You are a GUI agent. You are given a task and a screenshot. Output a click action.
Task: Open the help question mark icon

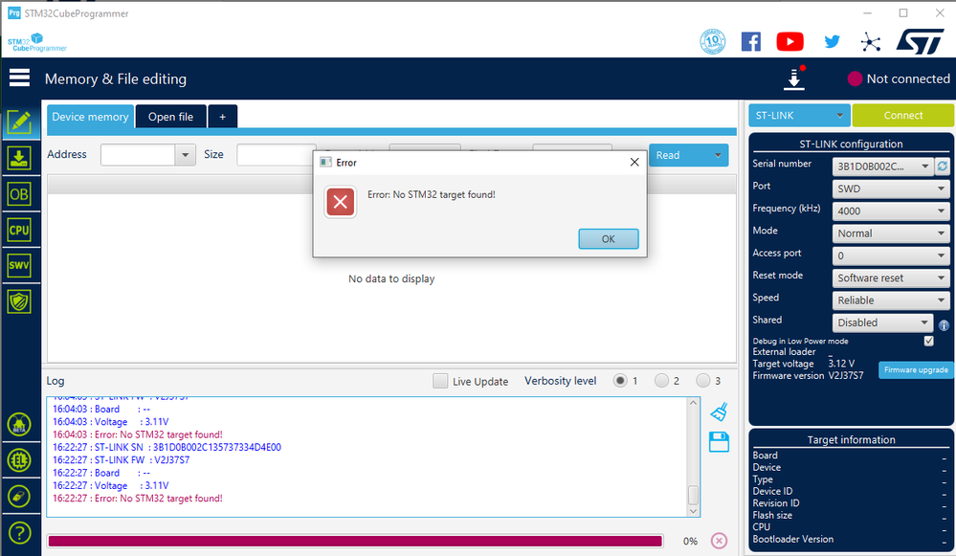coord(19,533)
